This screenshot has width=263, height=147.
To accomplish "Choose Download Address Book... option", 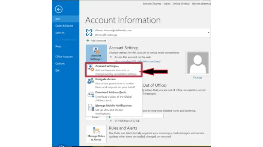I will click(x=114, y=96).
